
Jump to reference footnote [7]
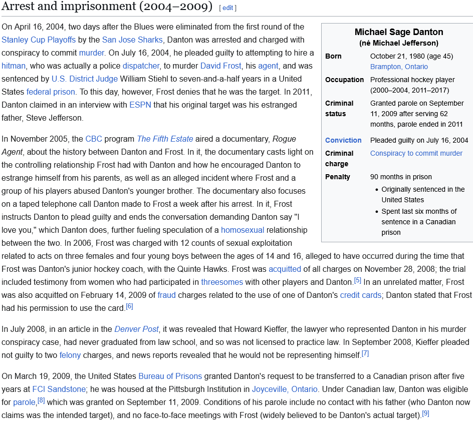point(365,353)
